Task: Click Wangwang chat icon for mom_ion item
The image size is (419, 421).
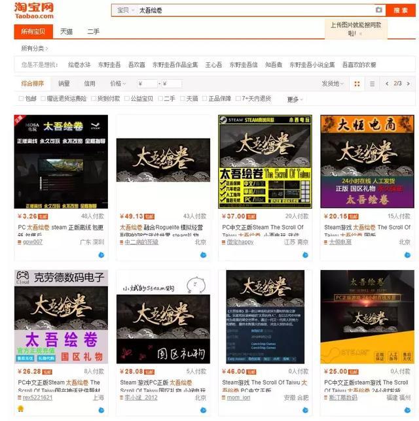Action: click(x=306, y=410)
